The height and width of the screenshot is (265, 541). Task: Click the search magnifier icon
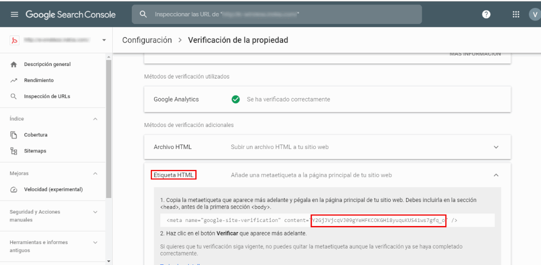(x=143, y=14)
